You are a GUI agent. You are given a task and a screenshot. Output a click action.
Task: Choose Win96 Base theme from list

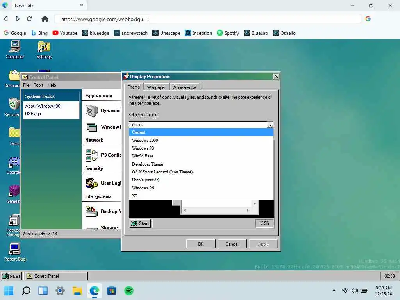tap(201, 156)
